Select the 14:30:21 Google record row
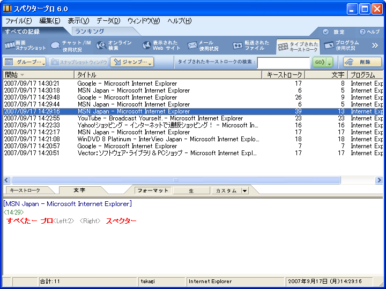 click(193, 83)
